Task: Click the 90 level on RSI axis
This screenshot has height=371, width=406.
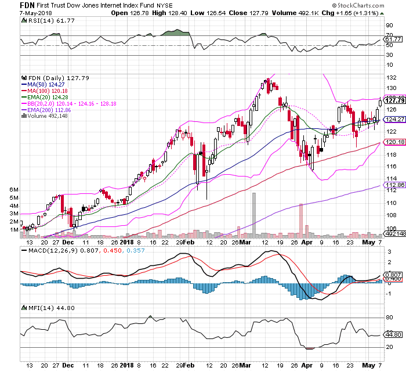Action: [389, 26]
